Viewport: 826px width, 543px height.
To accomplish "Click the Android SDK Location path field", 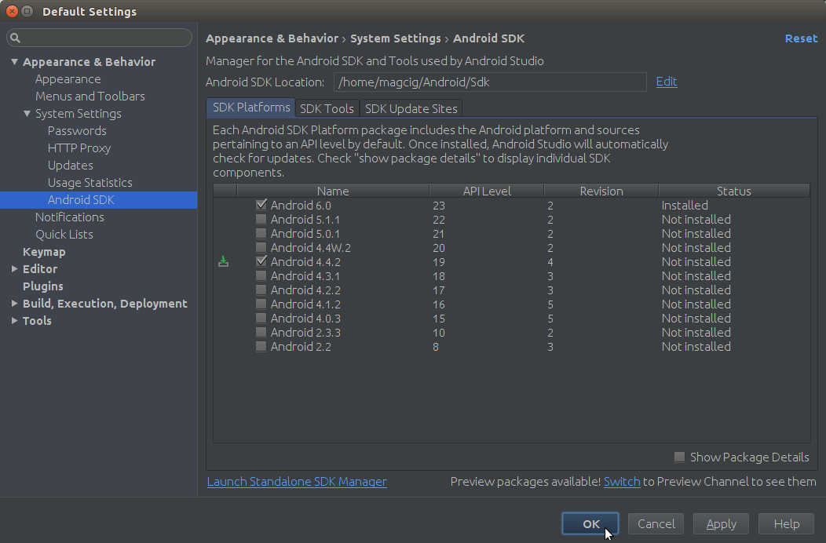I will click(x=490, y=82).
